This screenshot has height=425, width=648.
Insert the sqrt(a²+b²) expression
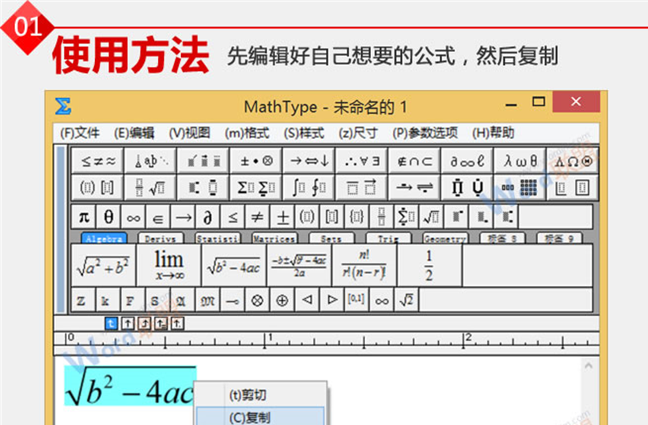pyautogui.click(x=103, y=265)
